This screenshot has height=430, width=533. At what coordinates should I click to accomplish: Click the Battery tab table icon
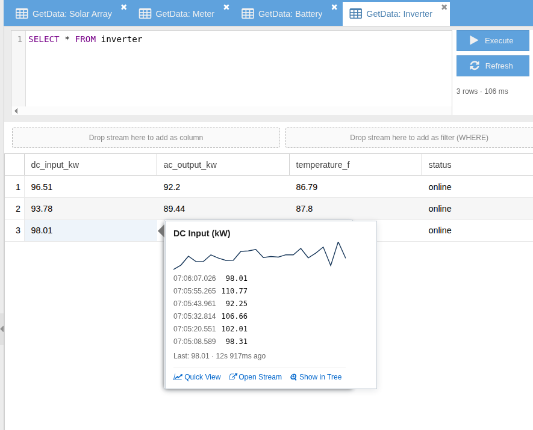click(248, 14)
